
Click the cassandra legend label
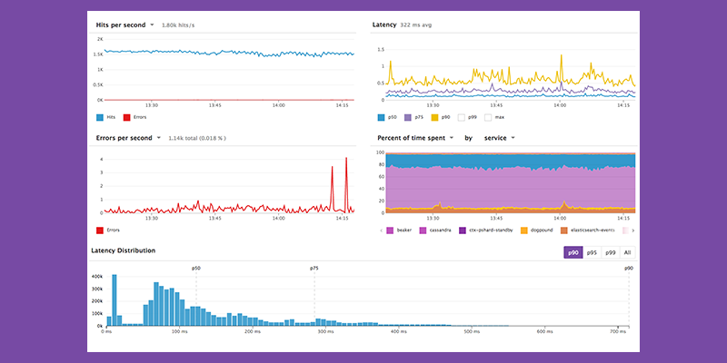point(440,231)
